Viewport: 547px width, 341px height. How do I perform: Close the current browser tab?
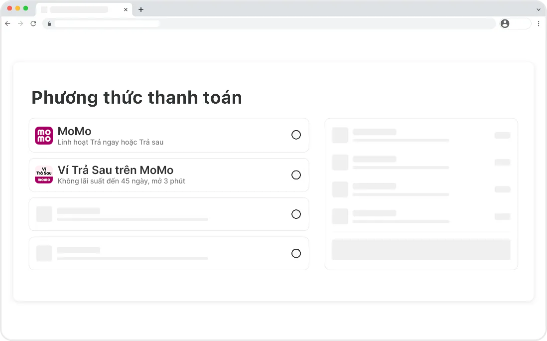point(126,9)
